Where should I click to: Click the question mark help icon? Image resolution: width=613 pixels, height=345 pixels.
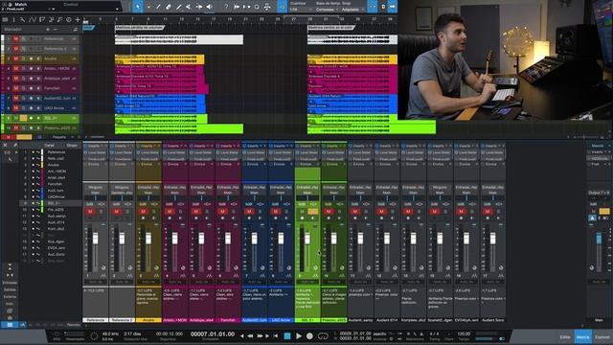pos(226,7)
